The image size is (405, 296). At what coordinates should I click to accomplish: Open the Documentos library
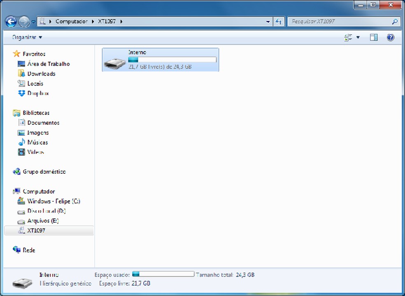(43, 123)
